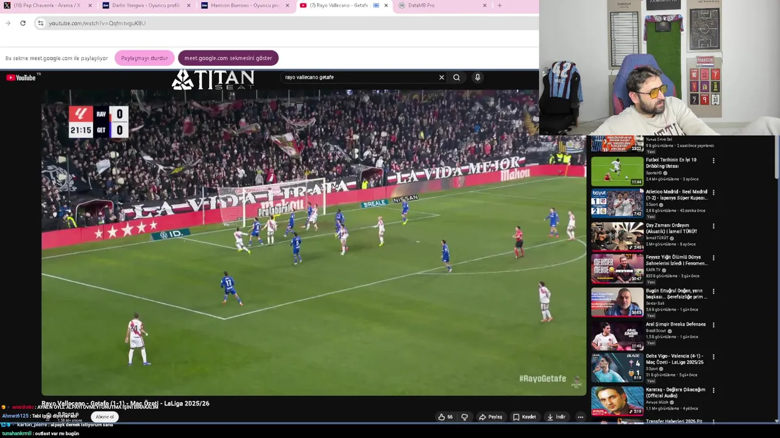Open options menu for Futbol Tarihinin En İyi 10 Dribbling

tap(714, 161)
